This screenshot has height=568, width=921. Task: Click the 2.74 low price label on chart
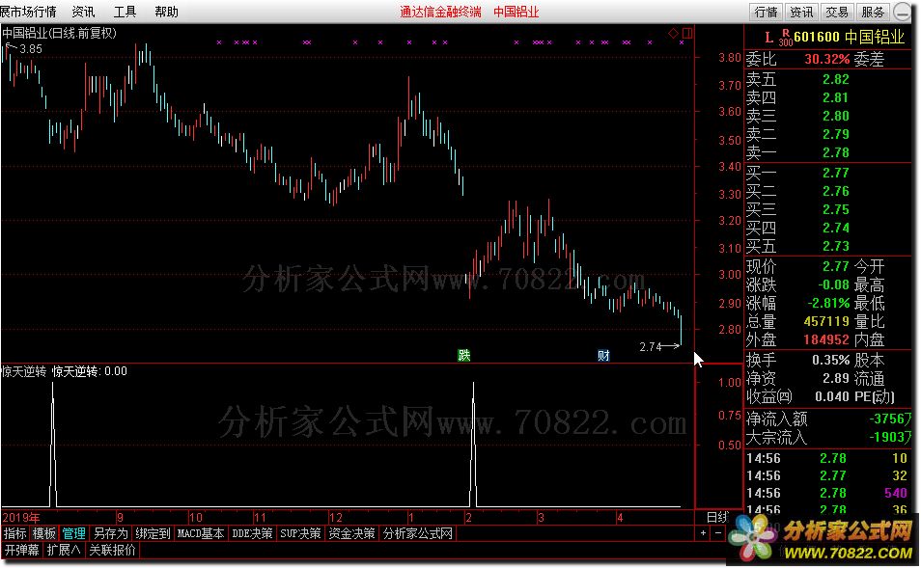tap(651, 347)
